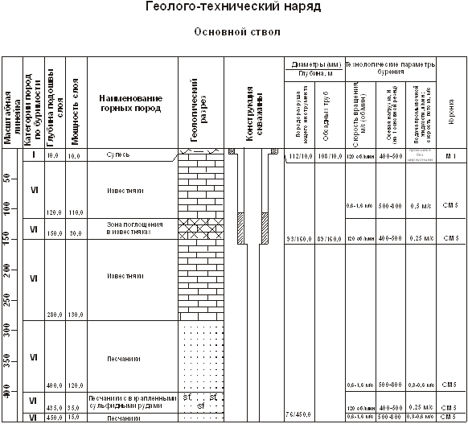
Task: Click the "93/160,0" tool diameter value
Action: tap(299, 239)
